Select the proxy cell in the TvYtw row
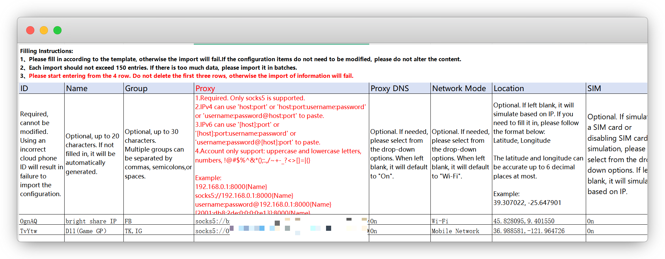 pos(282,230)
